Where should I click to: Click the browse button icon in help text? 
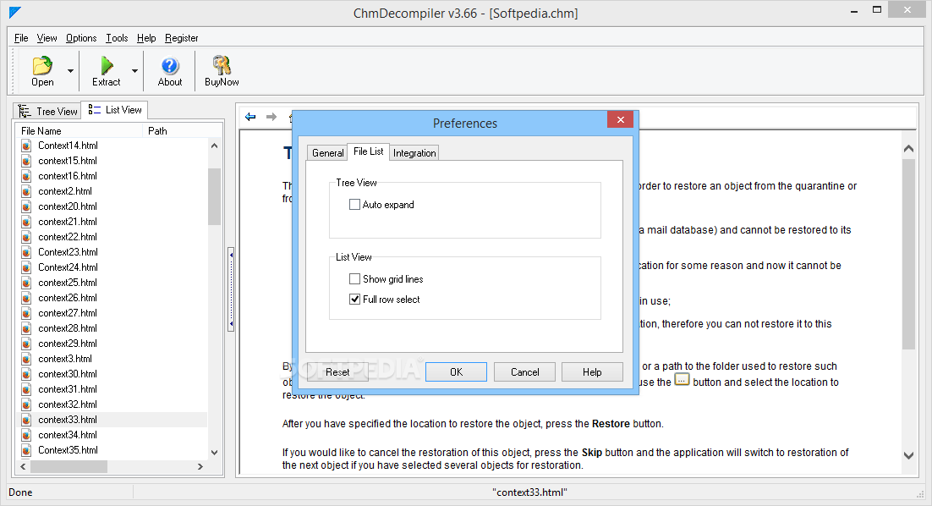point(682,379)
